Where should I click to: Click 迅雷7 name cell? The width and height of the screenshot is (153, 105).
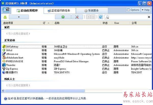(x=57, y=65)
